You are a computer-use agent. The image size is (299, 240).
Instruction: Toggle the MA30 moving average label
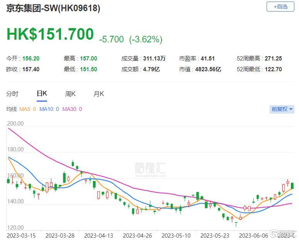coord(72,109)
